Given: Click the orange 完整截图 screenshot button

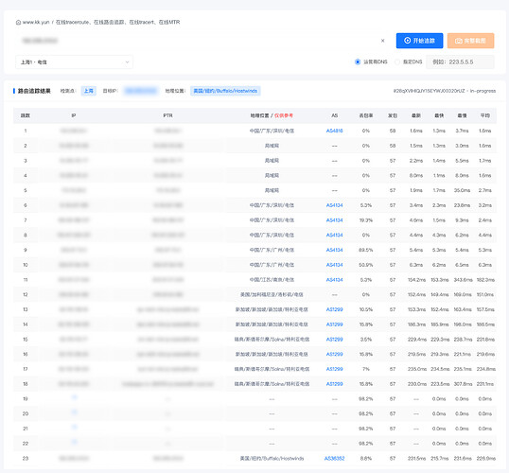Looking at the screenshot, I should coord(471,41).
